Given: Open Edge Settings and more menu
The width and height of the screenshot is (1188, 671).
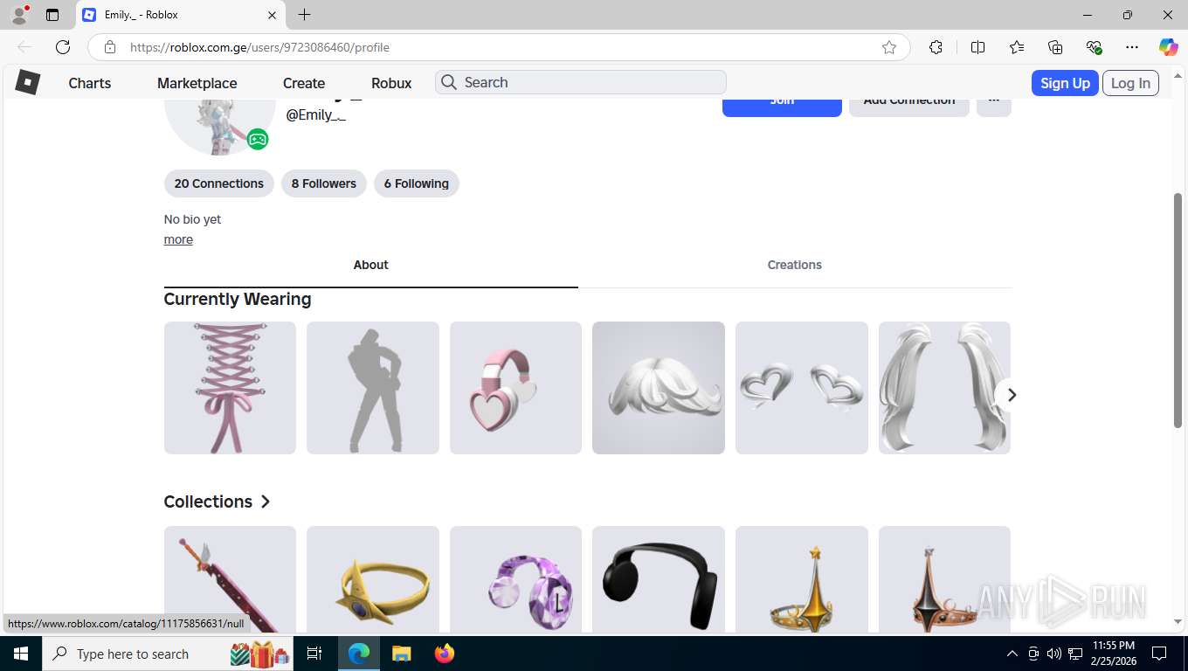Looking at the screenshot, I should 1132,47.
